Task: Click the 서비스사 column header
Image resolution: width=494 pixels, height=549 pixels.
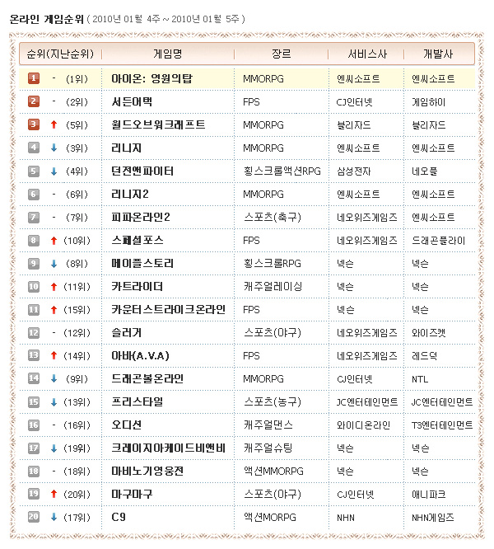Action: click(x=364, y=54)
